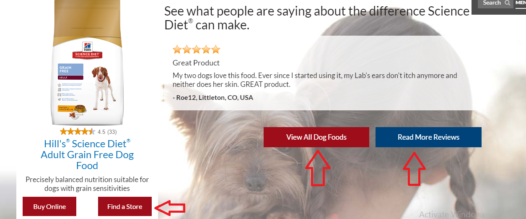This screenshot has width=526, height=219.
Task: Open the MENU navigation item
Action: pyautogui.click(x=521, y=3)
